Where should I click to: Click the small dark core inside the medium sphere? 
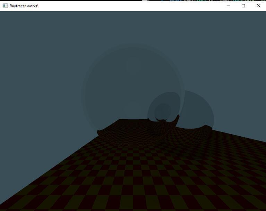pos(162,111)
